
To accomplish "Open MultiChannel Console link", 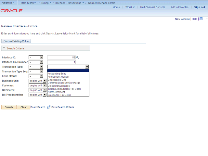I will [153, 7].
